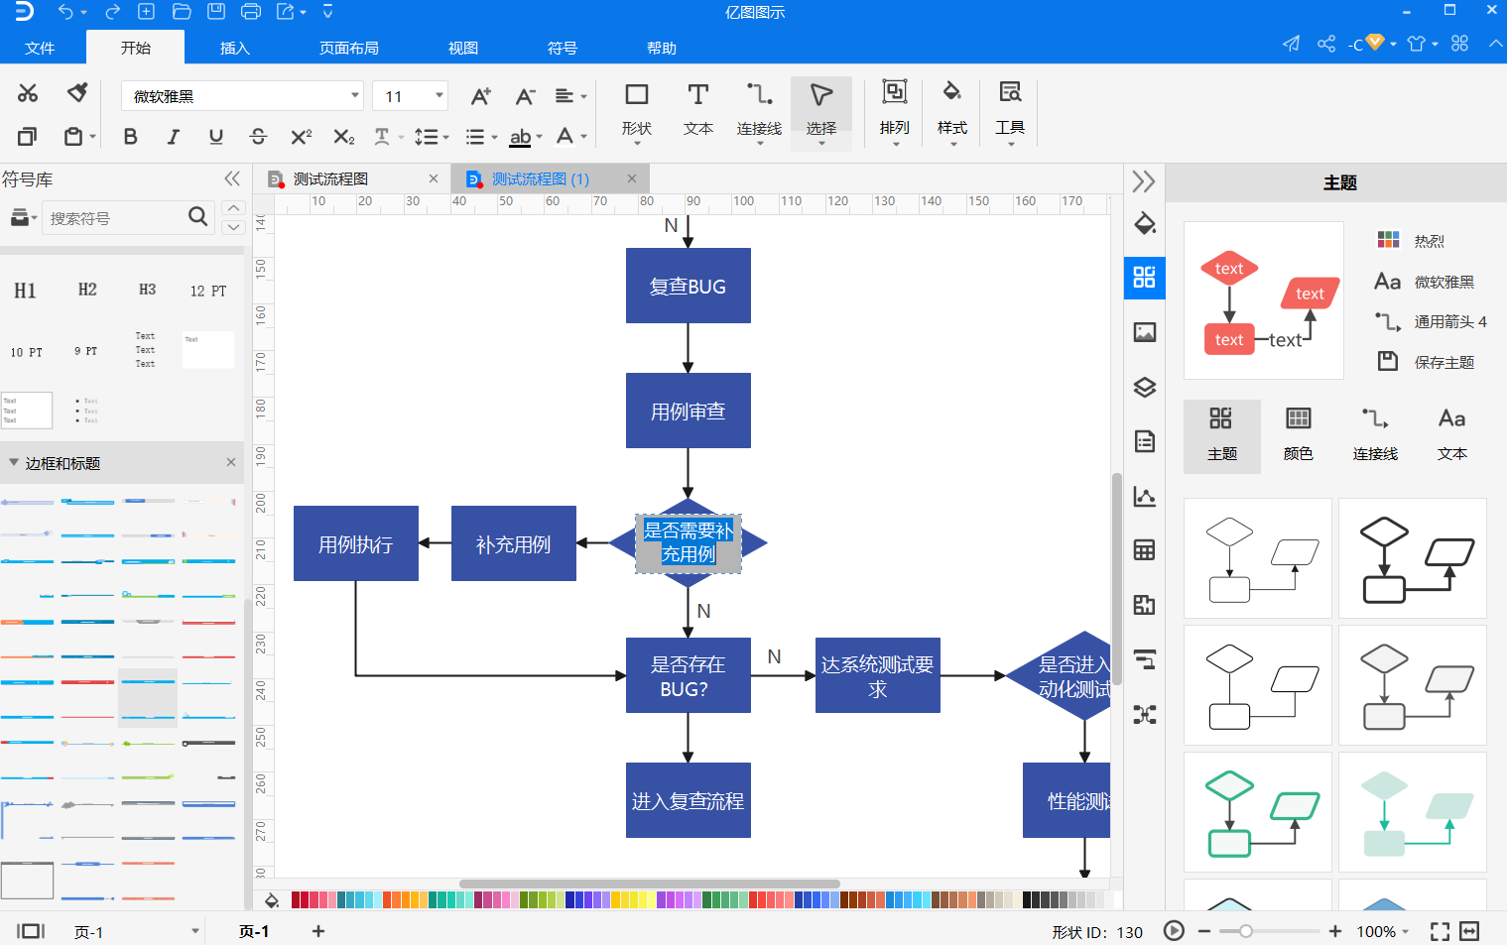Collapse the symbol library panel
This screenshot has height=945, width=1507.
tap(232, 178)
